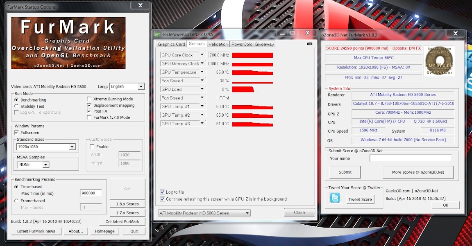Toggle the Post FX checkbox
The height and width of the screenshot is (246, 472).
point(89,111)
